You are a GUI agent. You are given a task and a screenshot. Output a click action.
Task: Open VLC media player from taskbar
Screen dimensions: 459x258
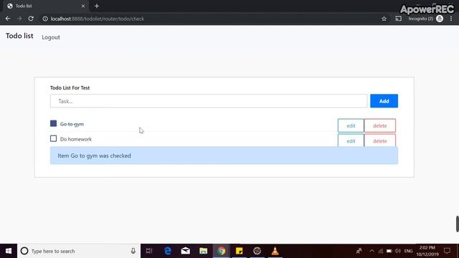point(275,251)
